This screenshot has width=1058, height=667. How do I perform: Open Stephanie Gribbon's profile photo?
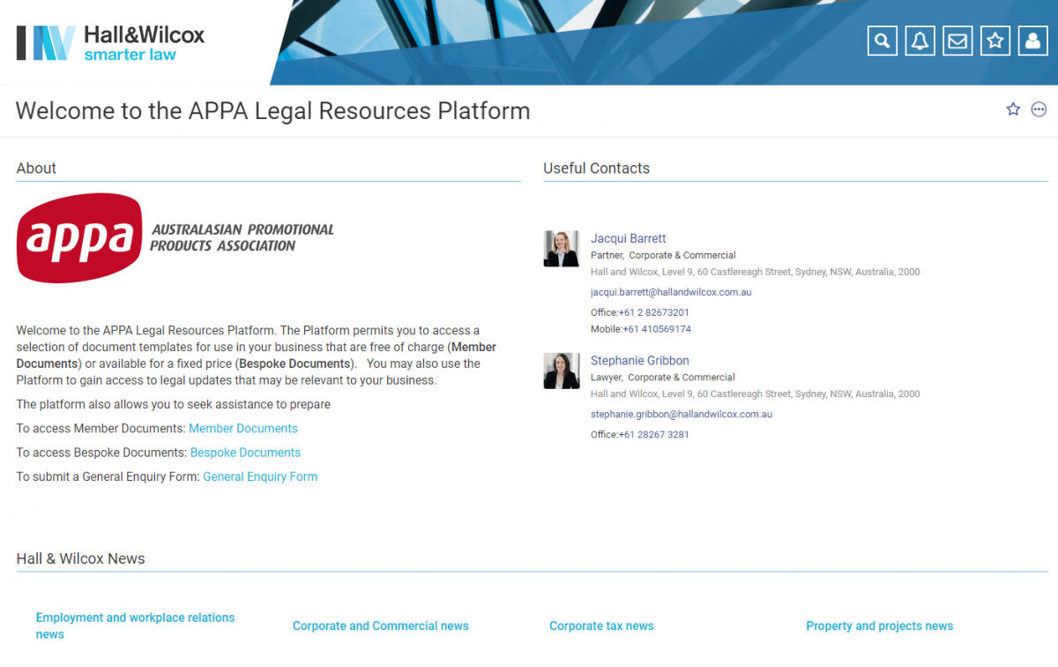562,371
